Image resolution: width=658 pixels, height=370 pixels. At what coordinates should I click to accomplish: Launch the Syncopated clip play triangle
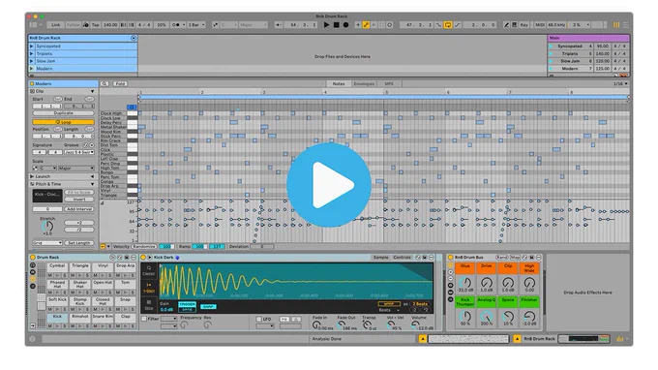(32, 46)
